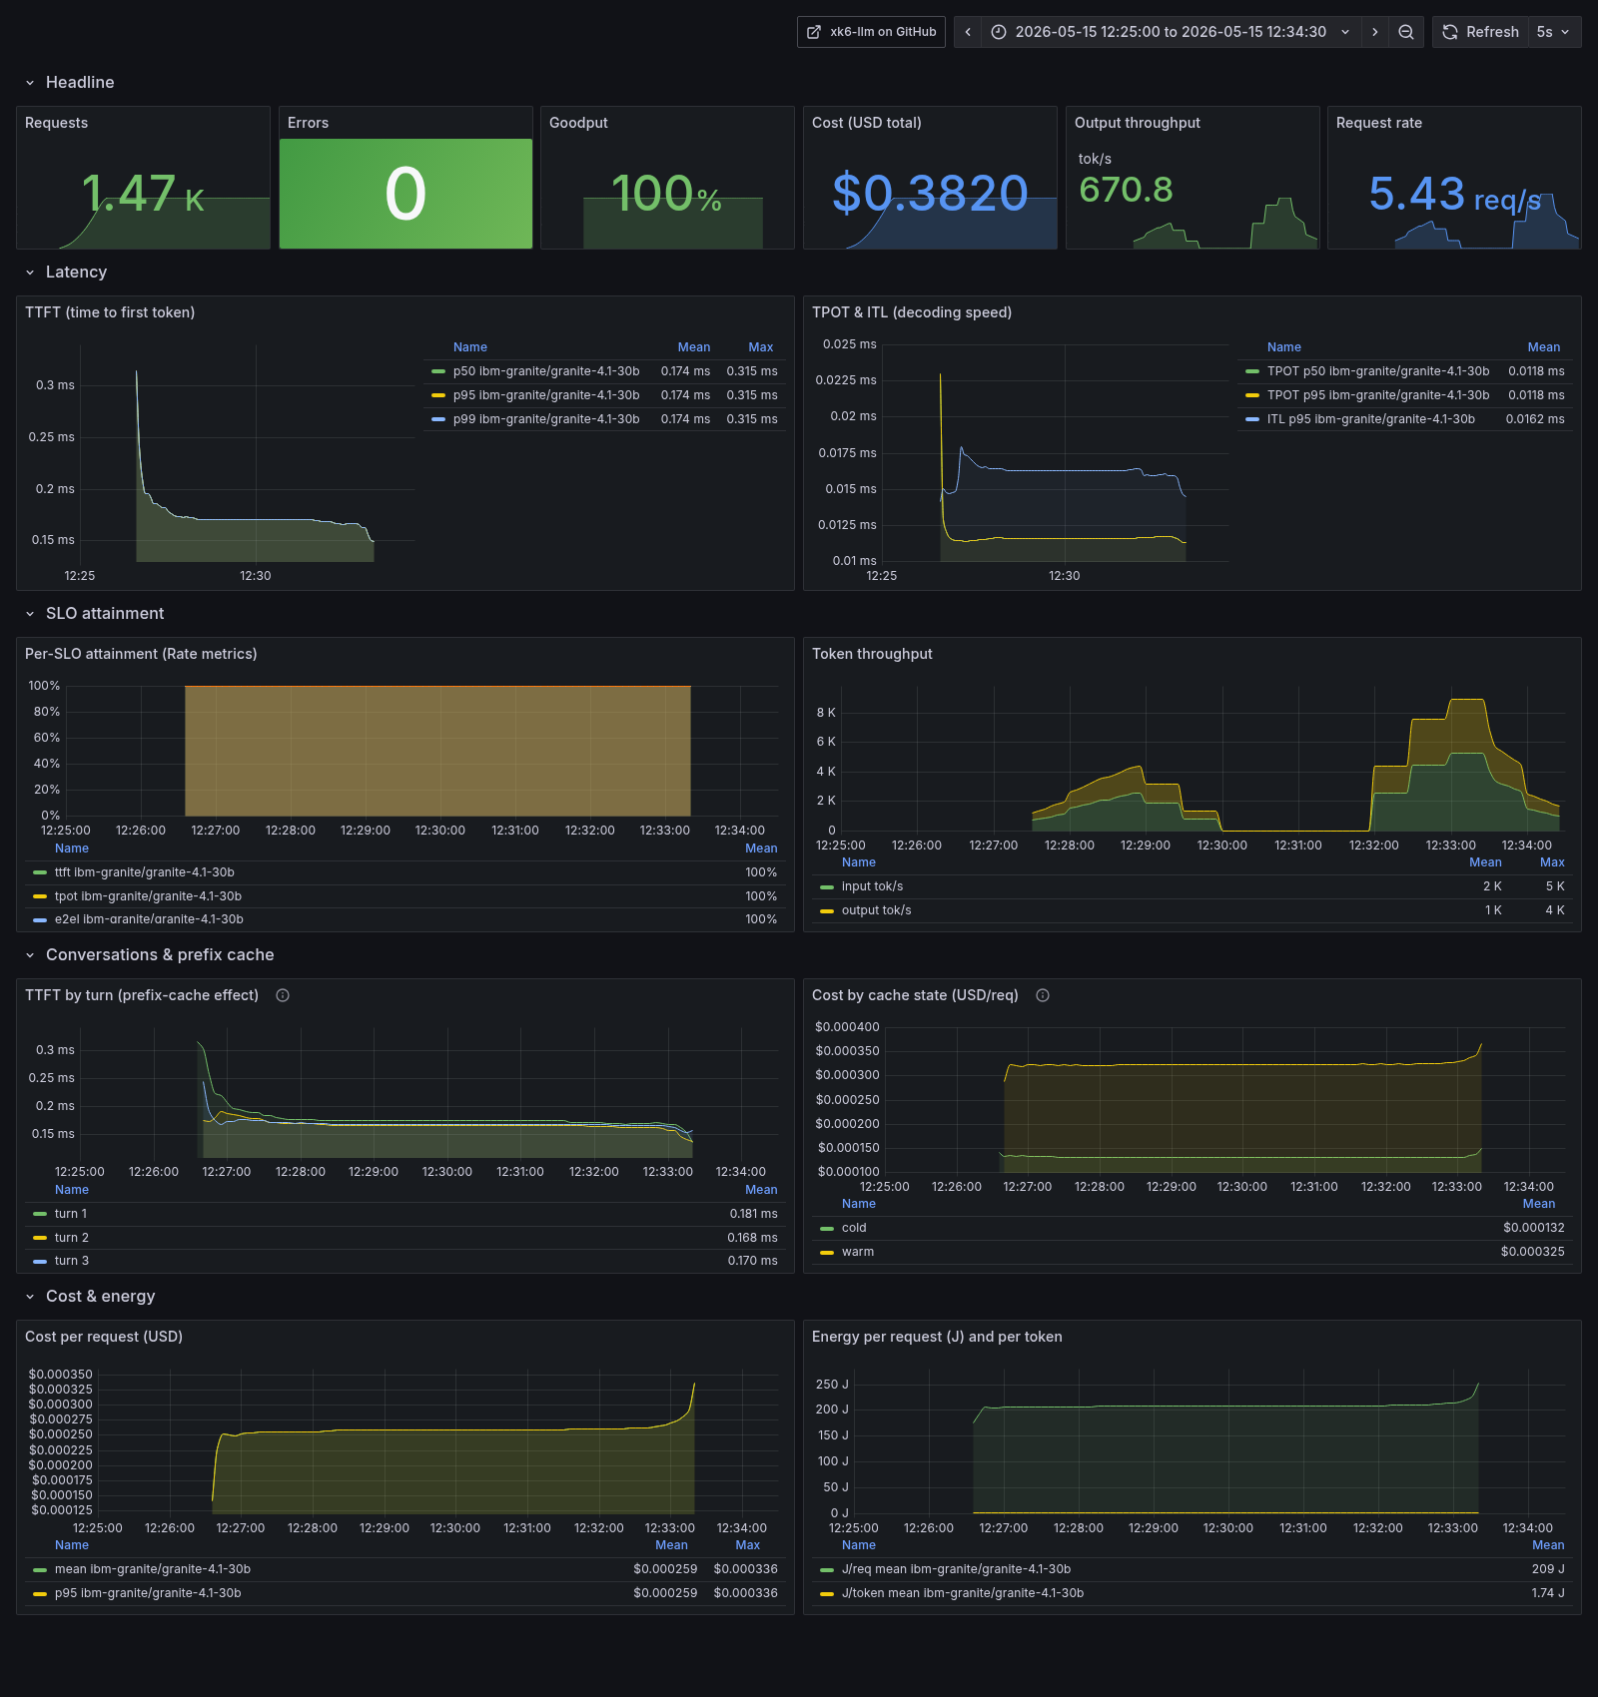
Task: Open the 5s refresh interval dropdown
Action: pyautogui.click(x=1554, y=32)
